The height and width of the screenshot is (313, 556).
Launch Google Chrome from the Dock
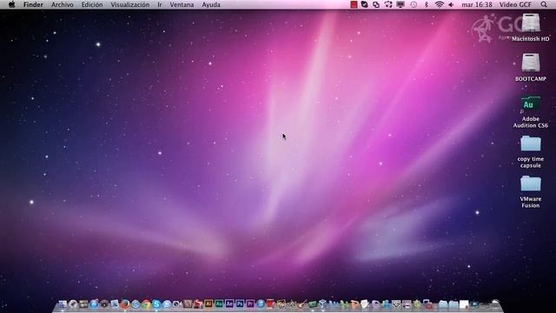[146, 304]
